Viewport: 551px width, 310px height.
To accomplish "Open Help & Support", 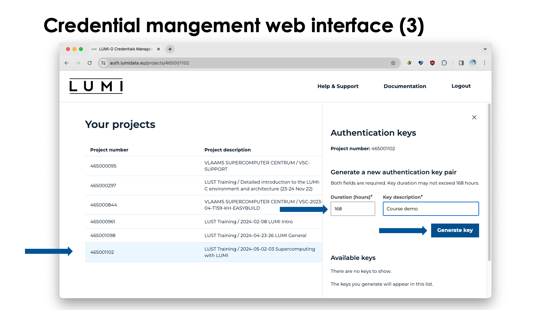I will [x=338, y=86].
